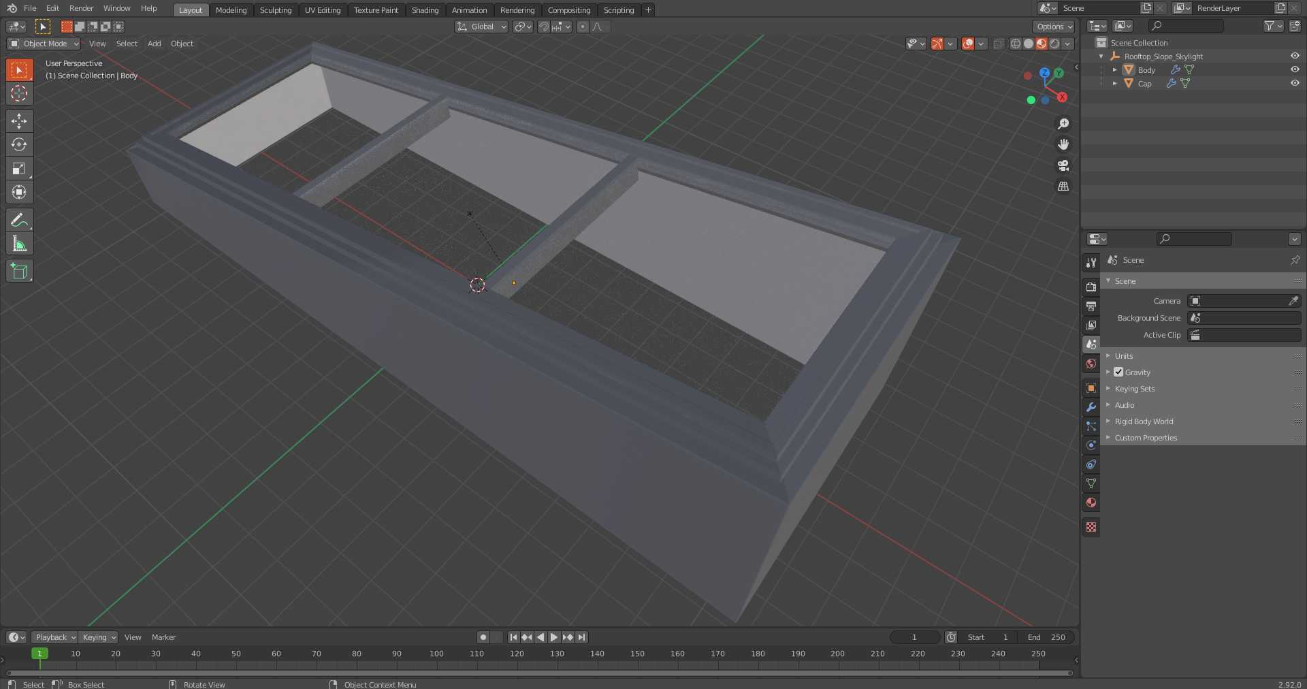Open the Material properties tab
The height and width of the screenshot is (689, 1307).
1091,502
